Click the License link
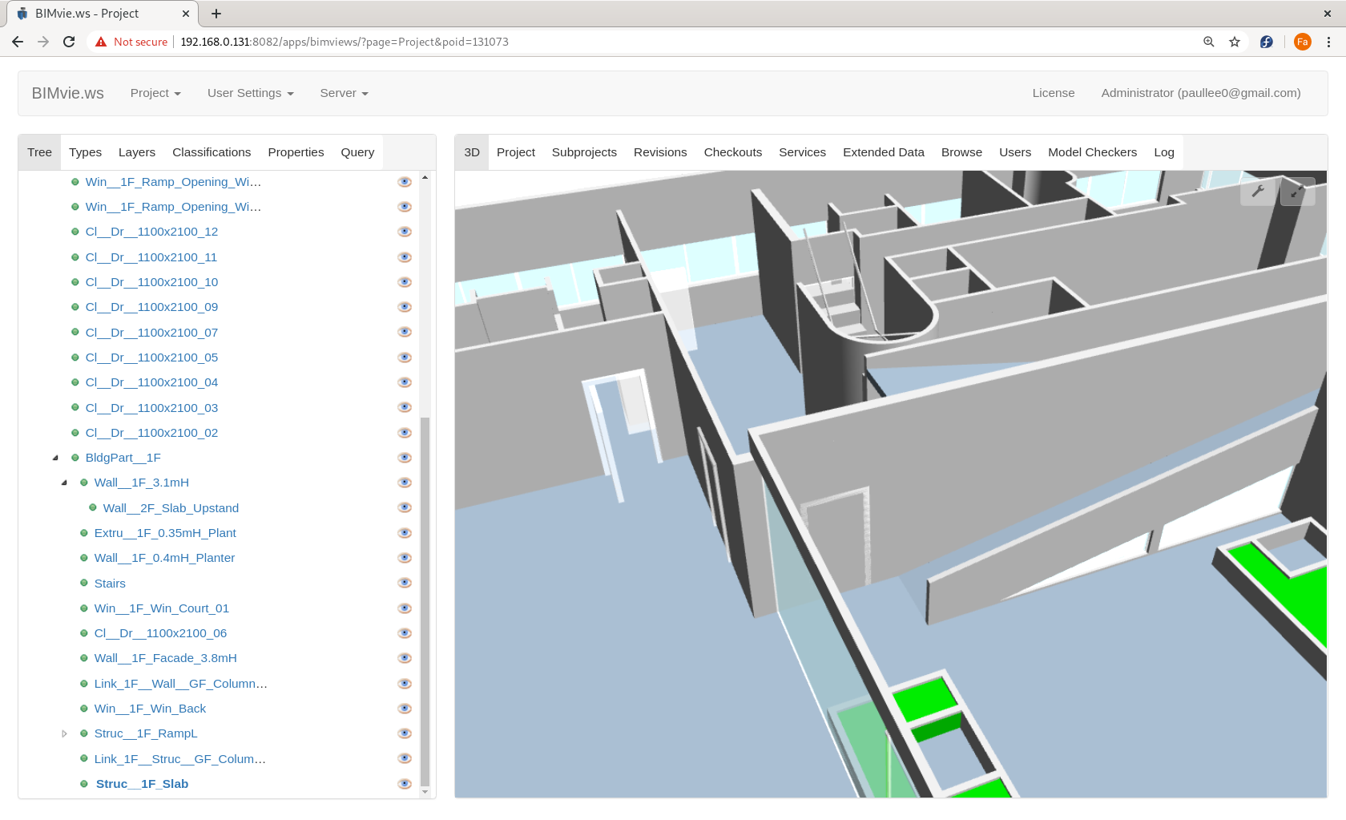This screenshot has width=1346, height=820. [1053, 93]
